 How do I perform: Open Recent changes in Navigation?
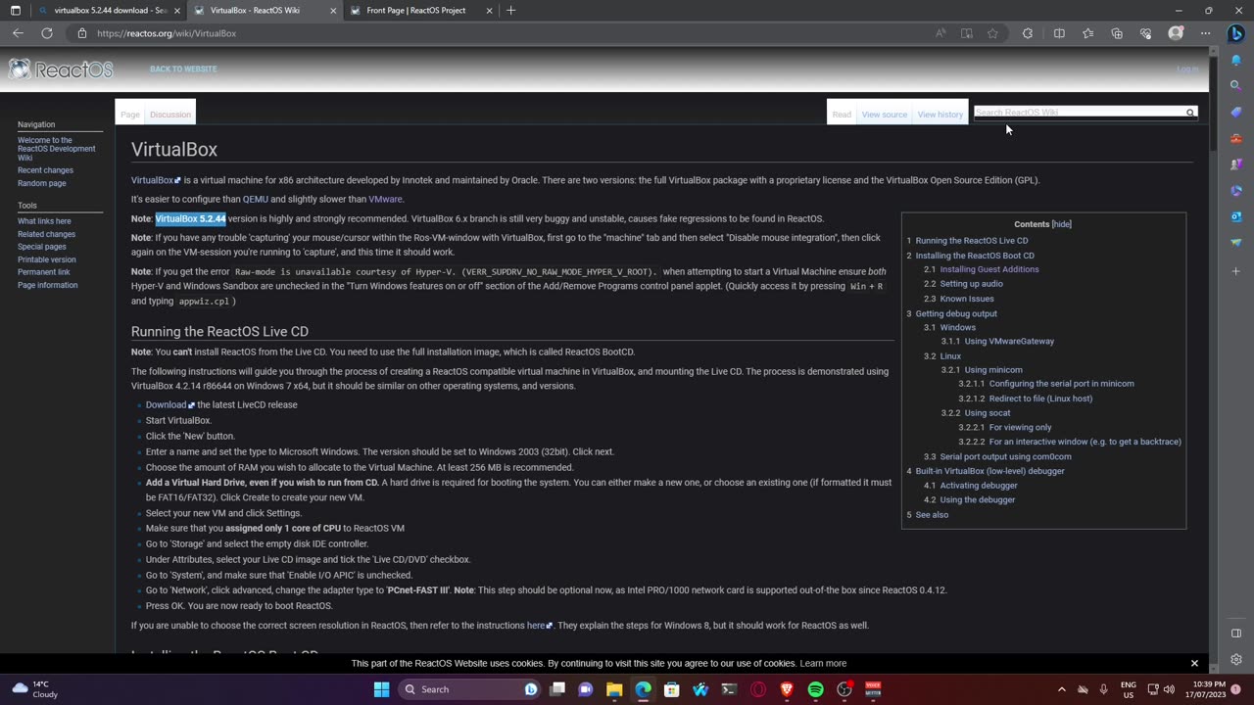(x=45, y=170)
